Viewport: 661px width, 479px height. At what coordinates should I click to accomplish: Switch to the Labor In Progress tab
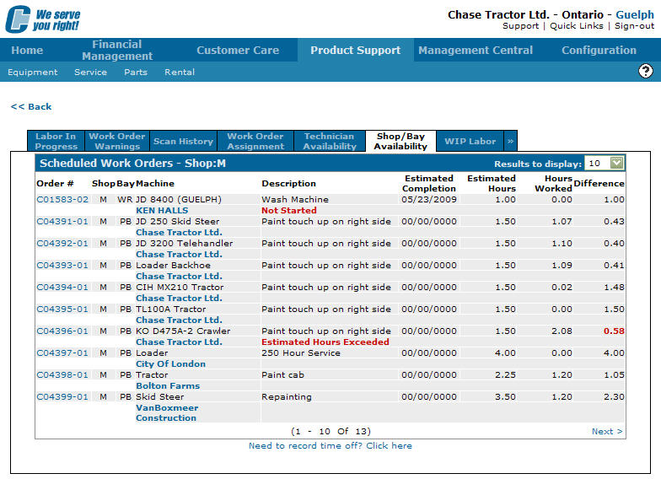(56, 142)
